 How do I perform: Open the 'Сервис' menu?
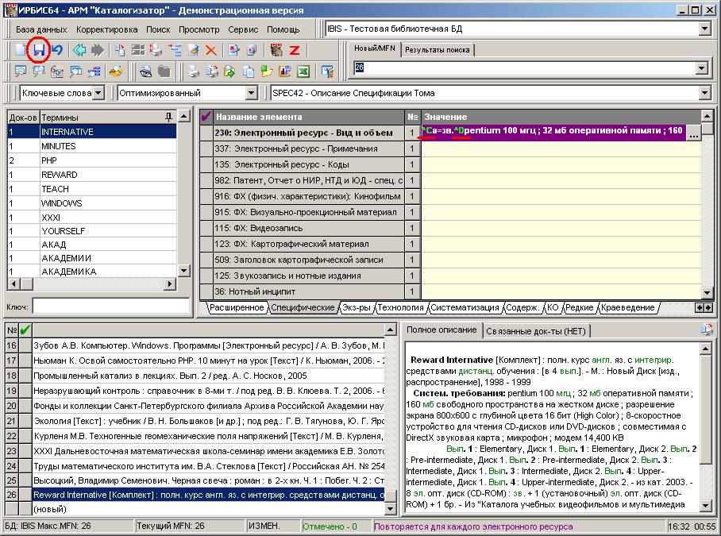pyautogui.click(x=242, y=29)
